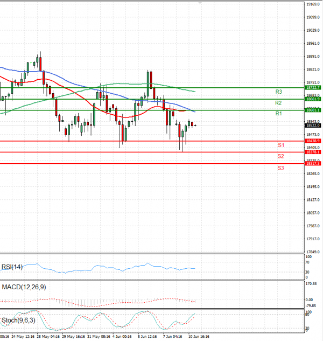Click the 18821.0 price axis value
The image size is (323, 341).
click(x=313, y=69)
